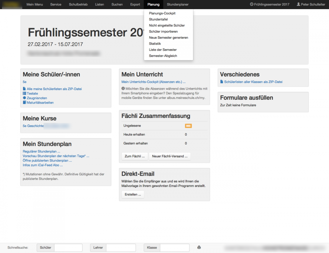Select Planungs-Cockpit from the Planung menu
This screenshot has width=329, height=253.
tap(162, 13)
